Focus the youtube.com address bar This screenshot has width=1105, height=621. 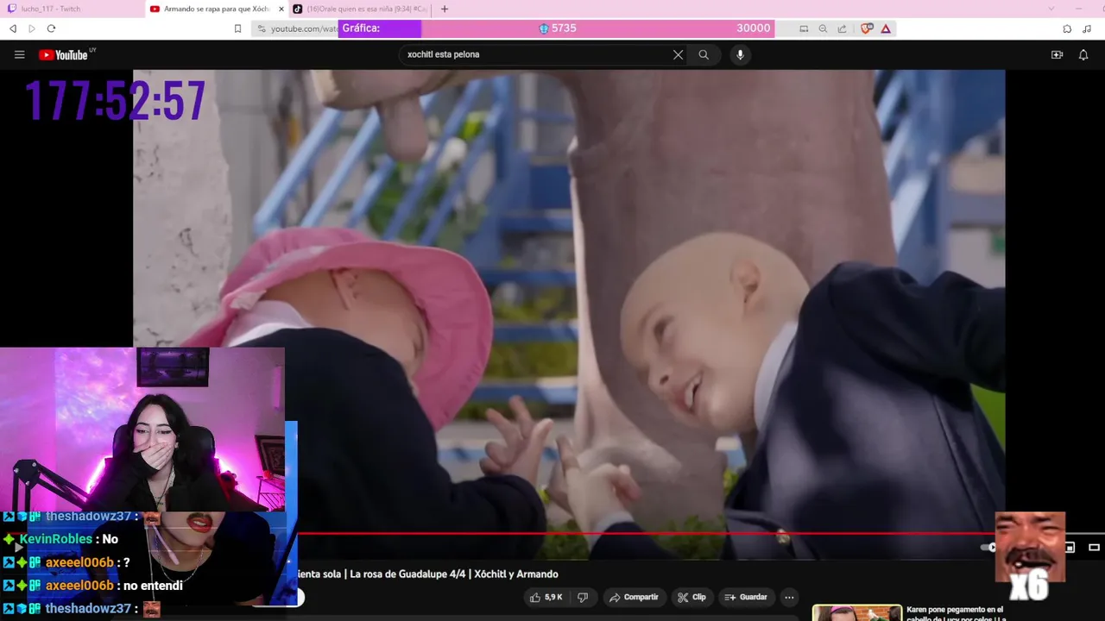(x=302, y=28)
